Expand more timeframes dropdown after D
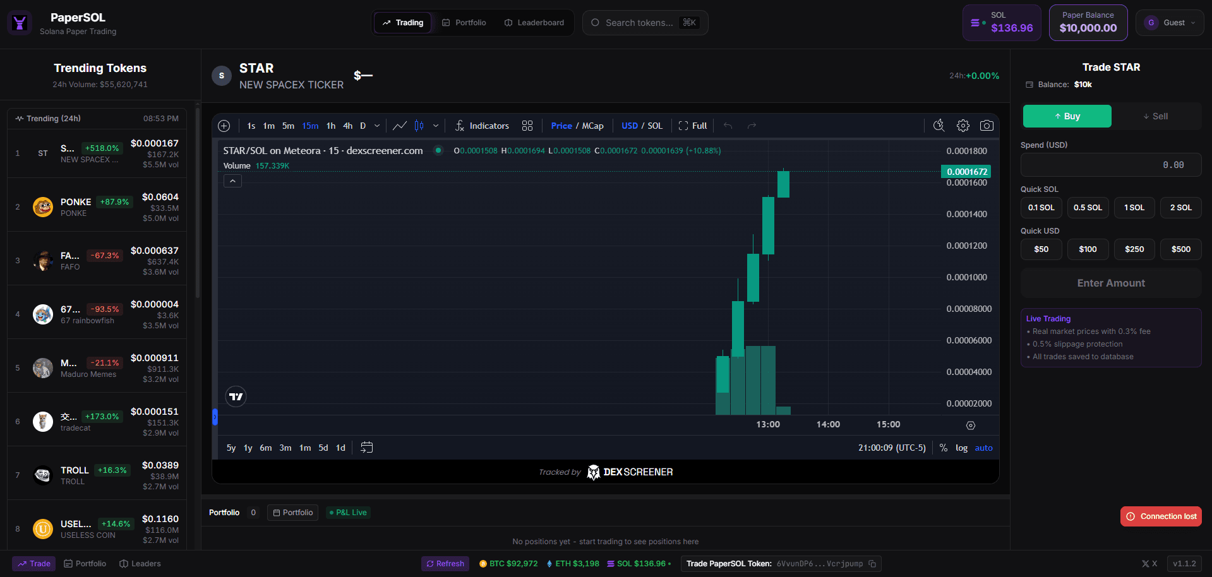Screen dimensions: 1212x577 377,126
